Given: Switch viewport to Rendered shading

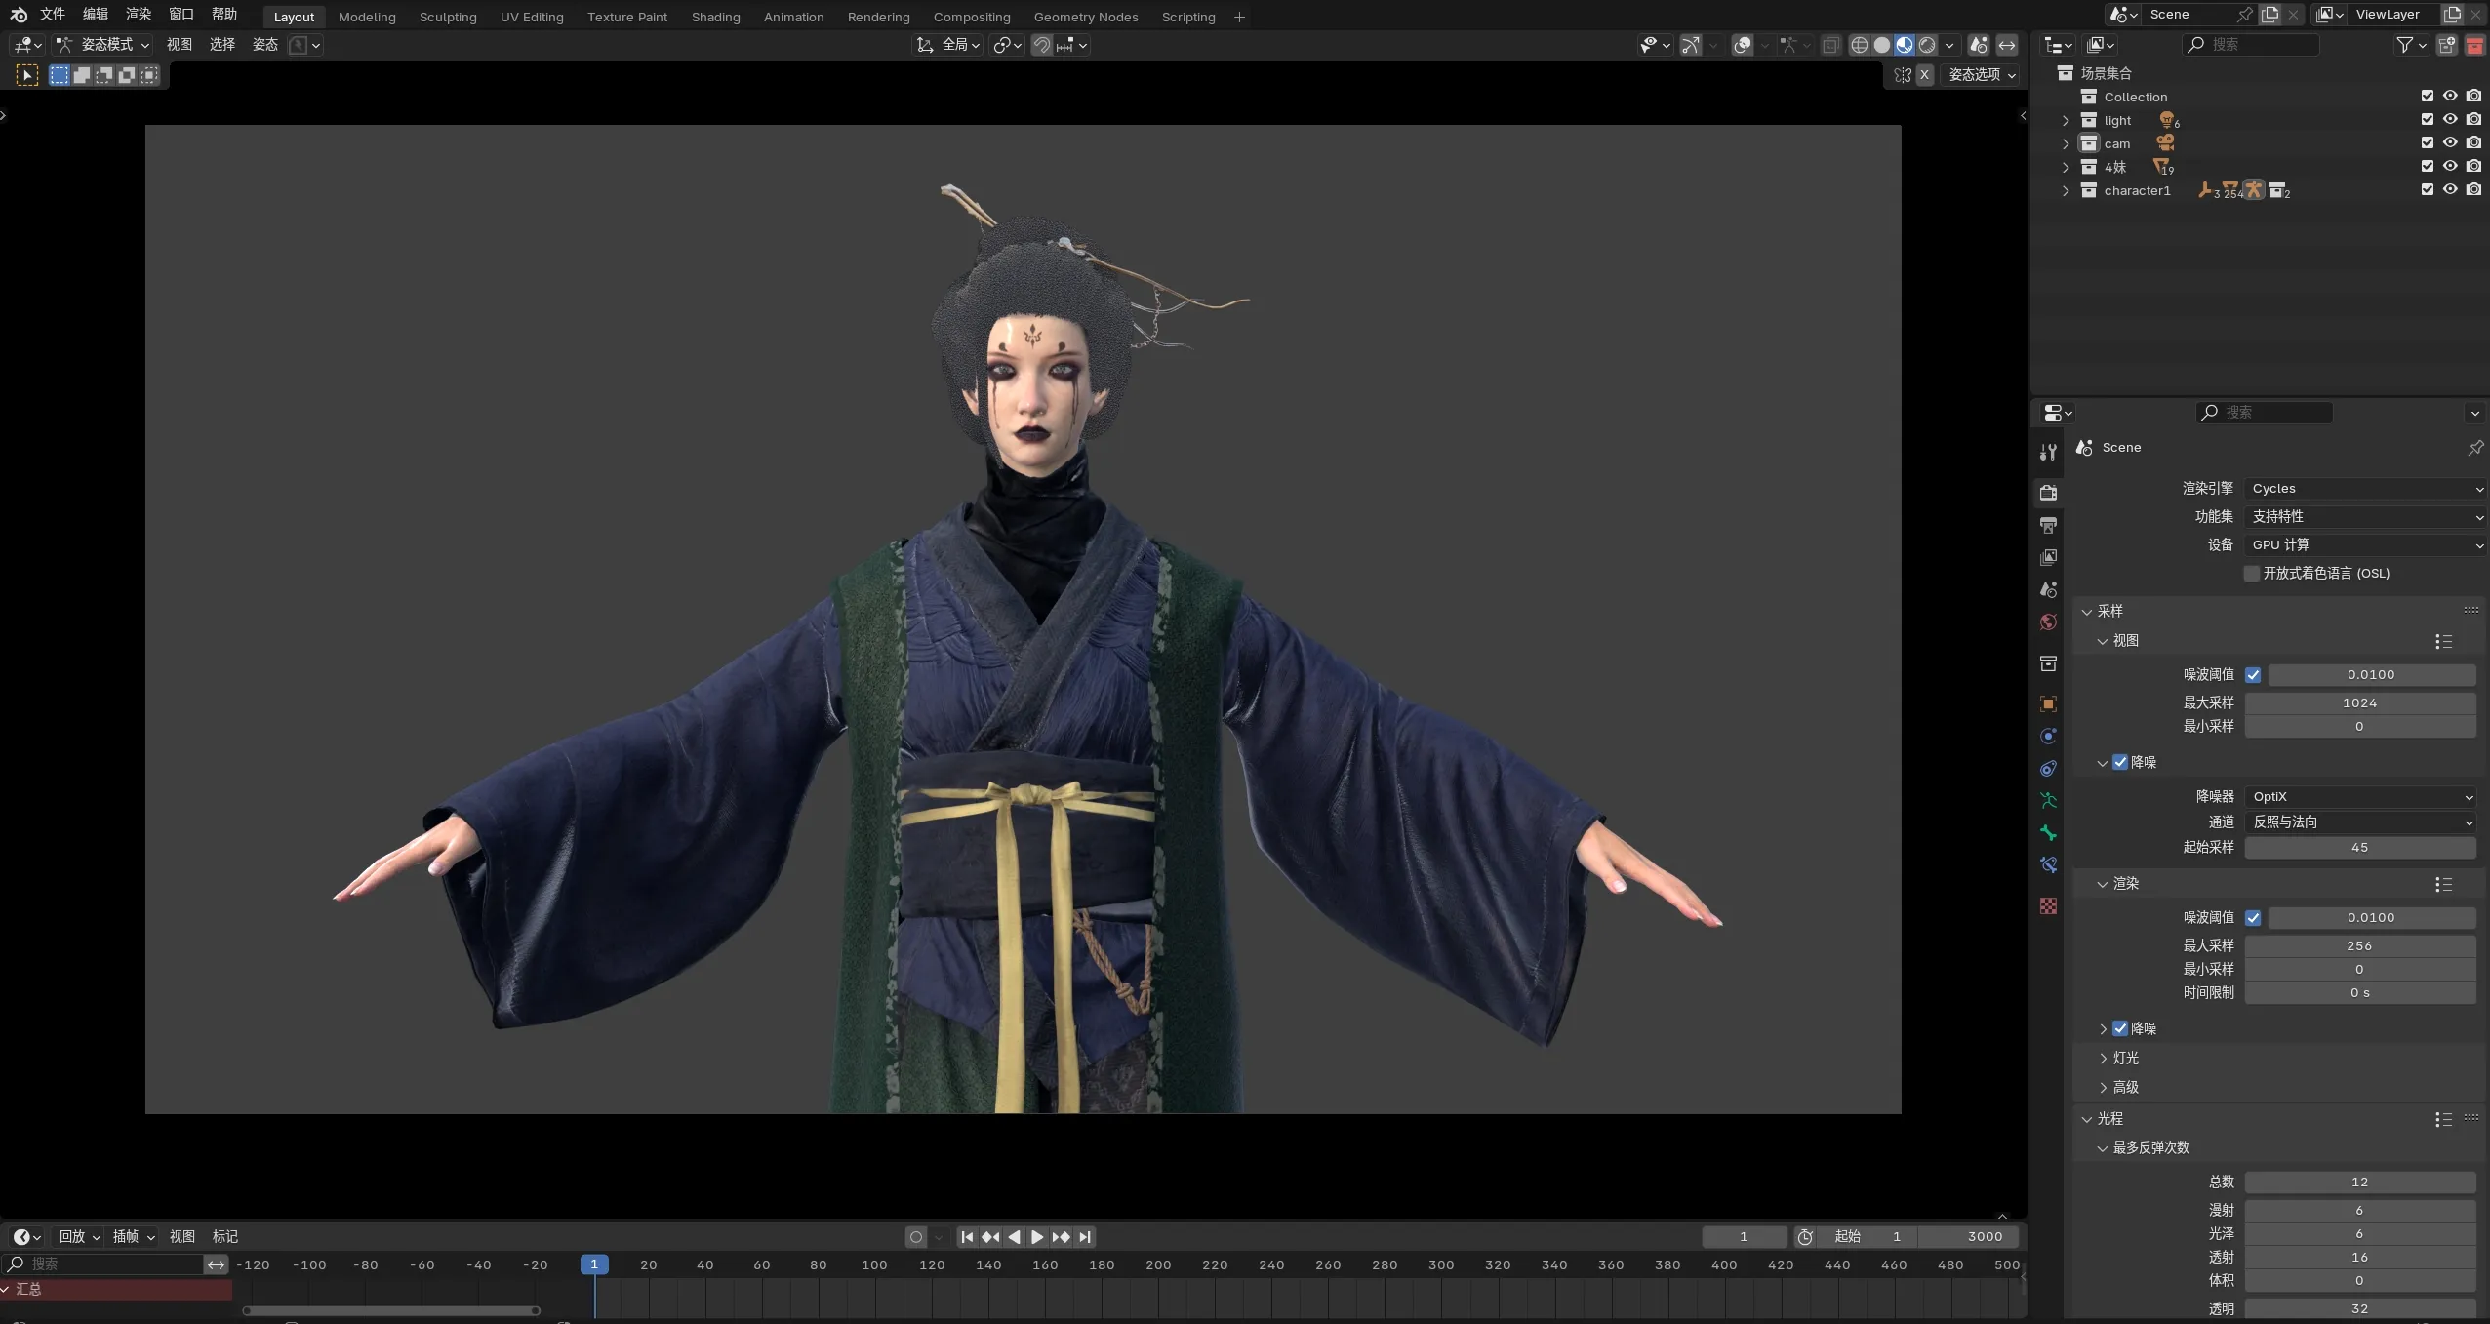Looking at the screenshot, I should [1927, 45].
